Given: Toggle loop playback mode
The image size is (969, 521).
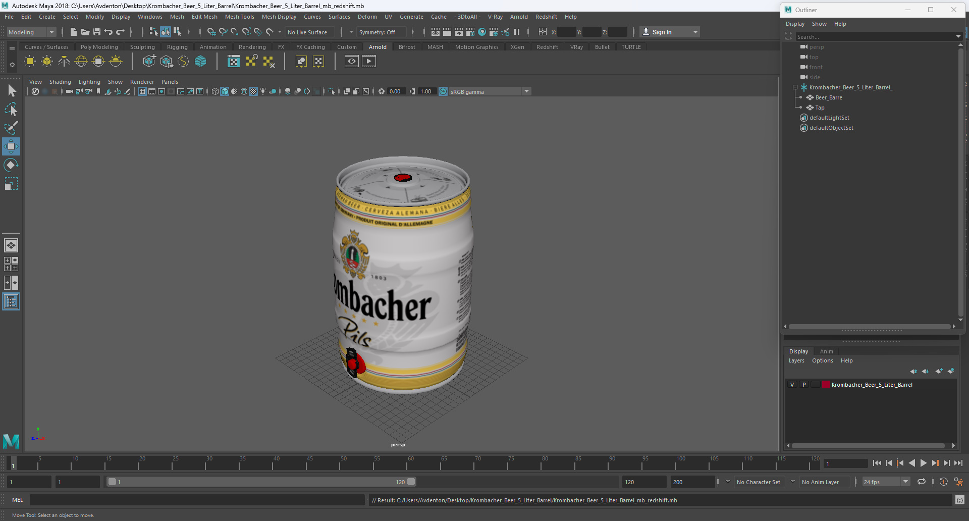Looking at the screenshot, I should pyautogui.click(x=922, y=482).
